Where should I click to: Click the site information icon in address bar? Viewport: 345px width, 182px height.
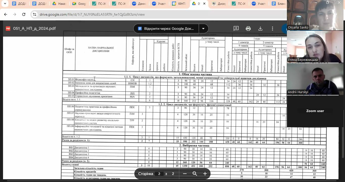[x=35, y=14]
